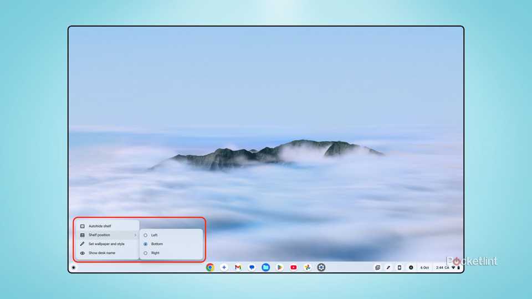Select the Left shelf position
This screenshot has height=299, width=532.
154,235
